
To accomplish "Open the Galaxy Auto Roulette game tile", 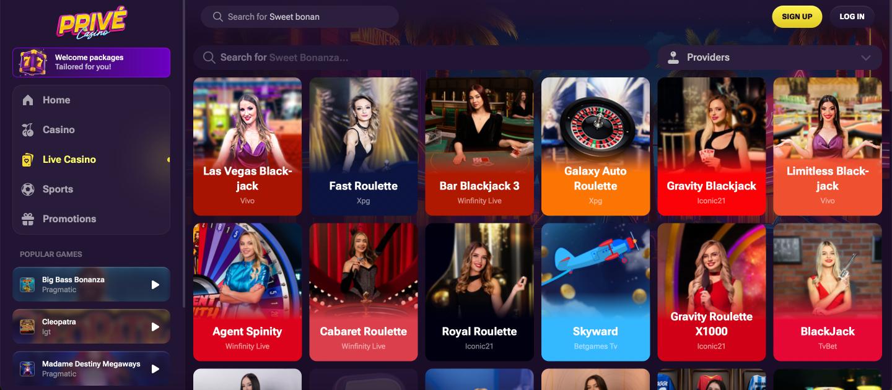I will tap(595, 146).
